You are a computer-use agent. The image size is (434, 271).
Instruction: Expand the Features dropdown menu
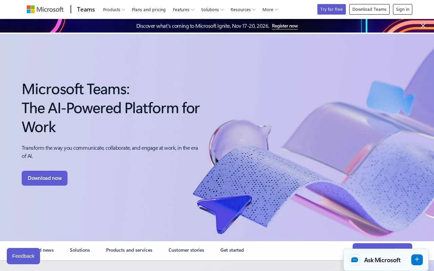coord(183,9)
